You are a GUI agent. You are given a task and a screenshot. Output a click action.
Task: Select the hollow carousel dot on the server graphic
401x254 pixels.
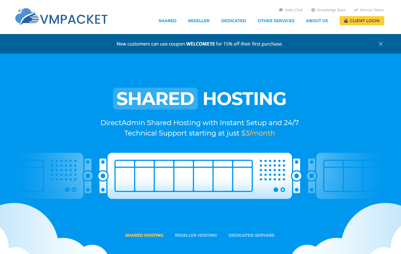click(283, 190)
